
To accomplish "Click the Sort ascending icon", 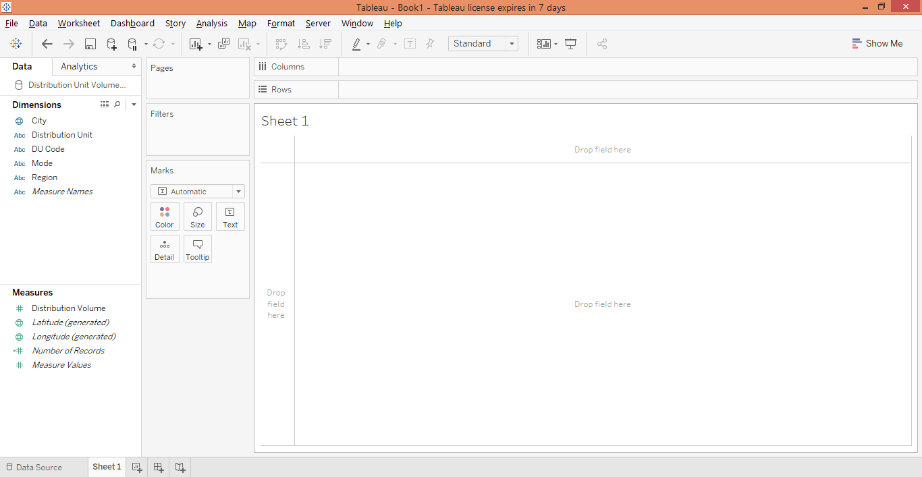I will click(304, 44).
